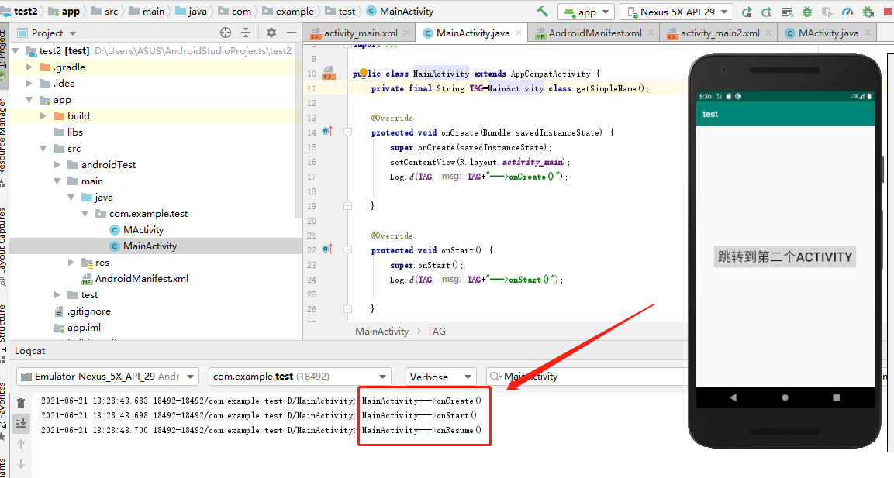This screenshot has width=894, height=478.
Task: Toggle scroll to end in Logcat
Action: (21, 423)
